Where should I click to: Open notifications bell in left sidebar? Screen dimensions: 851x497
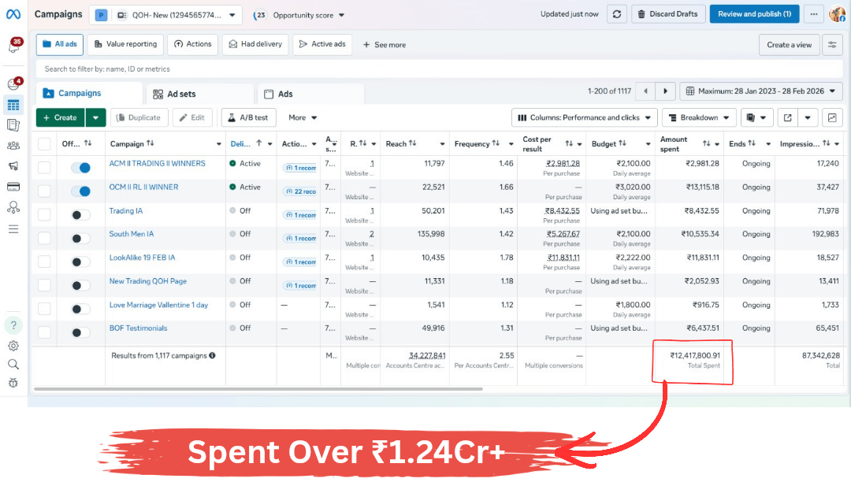tap(13, 47)
